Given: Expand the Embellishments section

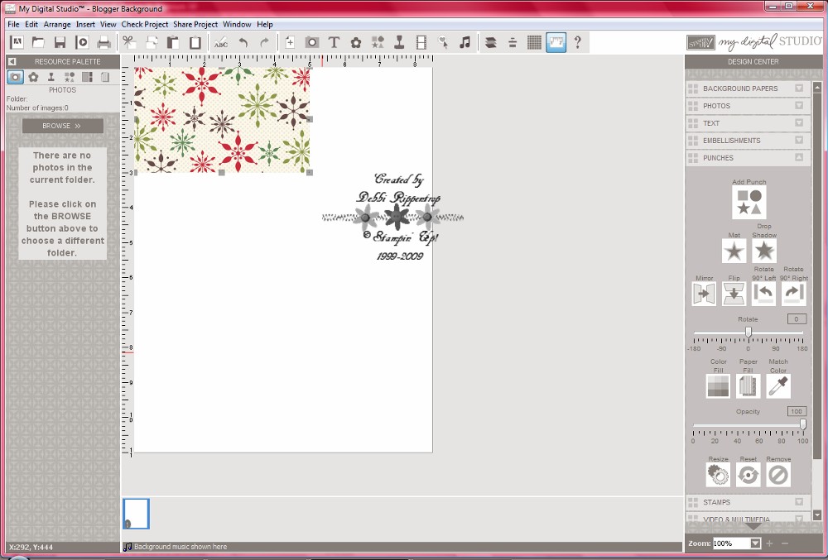Looking at the screenshot, I should tap(748, 141).
